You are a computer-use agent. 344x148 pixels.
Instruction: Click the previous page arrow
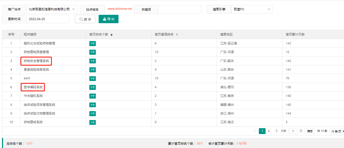[254, 131]
